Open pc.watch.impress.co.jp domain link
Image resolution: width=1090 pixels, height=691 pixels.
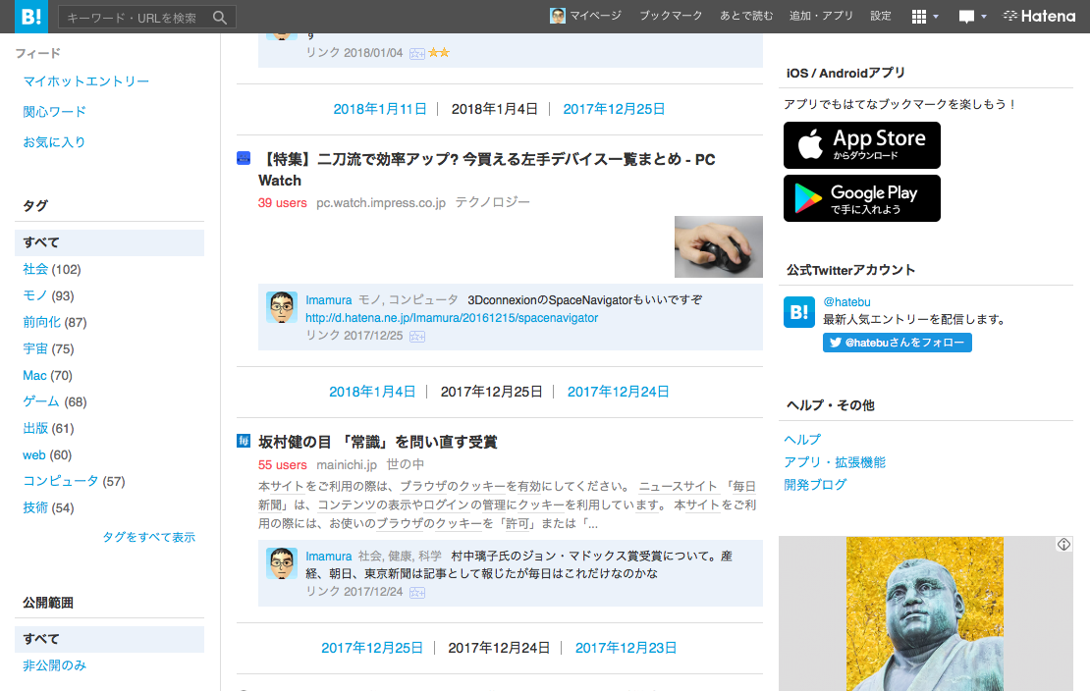[x=380, y=203]
